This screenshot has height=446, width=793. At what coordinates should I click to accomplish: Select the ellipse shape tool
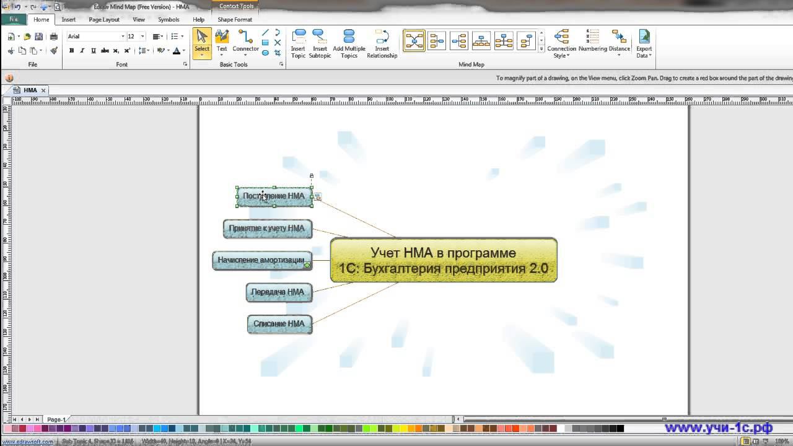point(265,53)
